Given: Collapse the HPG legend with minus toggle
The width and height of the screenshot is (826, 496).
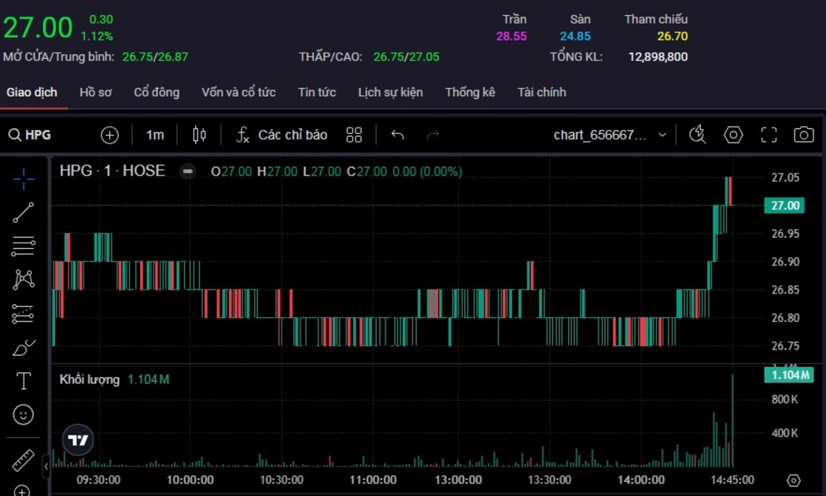Looking at the screenshot, I should tap(187, 171).
